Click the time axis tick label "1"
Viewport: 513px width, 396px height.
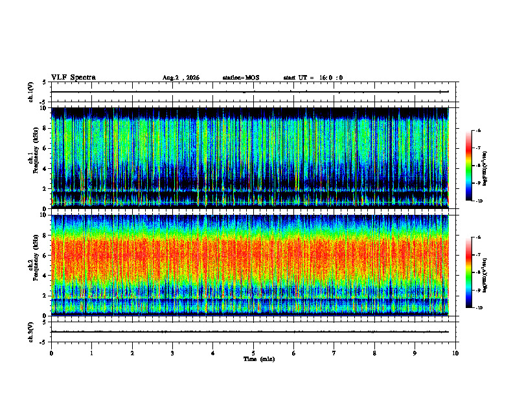(92, 353)
